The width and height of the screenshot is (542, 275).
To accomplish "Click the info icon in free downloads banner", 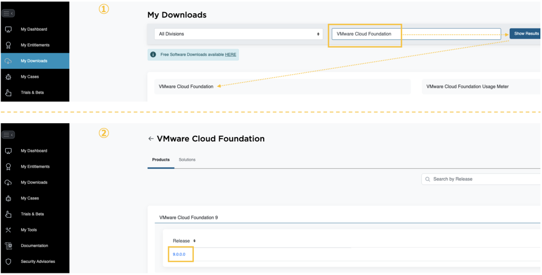I will (x=153, y=54).
